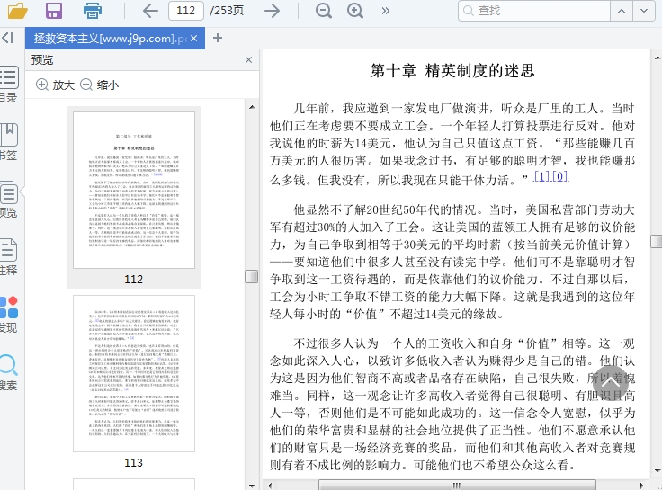This screenshot has width=662, height=490.
Task: Go to previous page with left arrow
Action: click(x=150, y=11)
